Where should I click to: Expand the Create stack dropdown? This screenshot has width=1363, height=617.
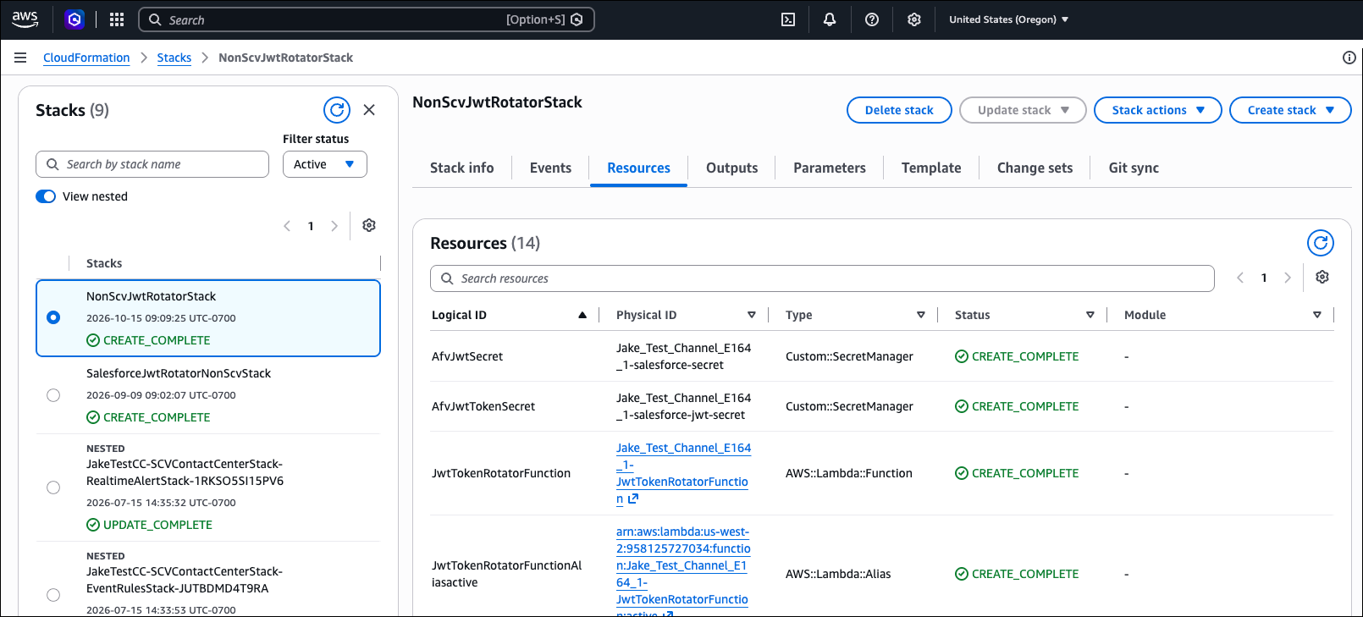coord(1290,110)
